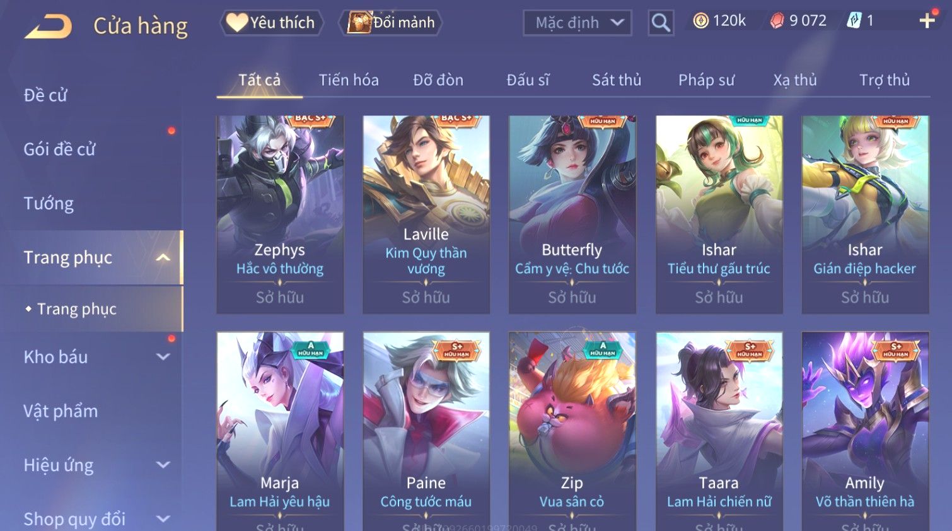Tap the blue voucher ticket icon
The width and height of the screenshot is (952, 531).
click(854, 21)
